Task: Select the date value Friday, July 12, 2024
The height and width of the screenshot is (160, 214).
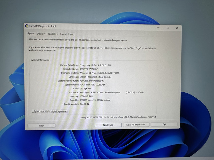Action: [95, 65]
